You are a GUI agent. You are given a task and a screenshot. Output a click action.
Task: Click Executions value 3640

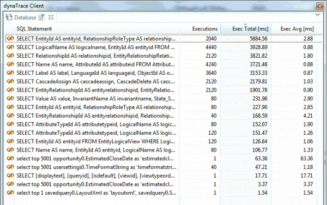pyautogui.click(x=211, y=73)
